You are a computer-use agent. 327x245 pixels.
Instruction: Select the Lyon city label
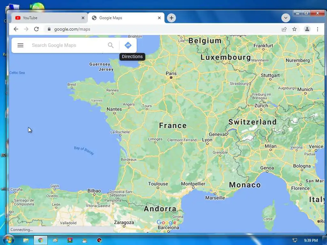pyautogui.click(x=207, y=140)
